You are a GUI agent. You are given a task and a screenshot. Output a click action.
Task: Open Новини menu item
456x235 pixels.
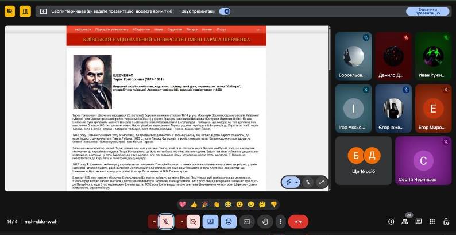(207, 30)
